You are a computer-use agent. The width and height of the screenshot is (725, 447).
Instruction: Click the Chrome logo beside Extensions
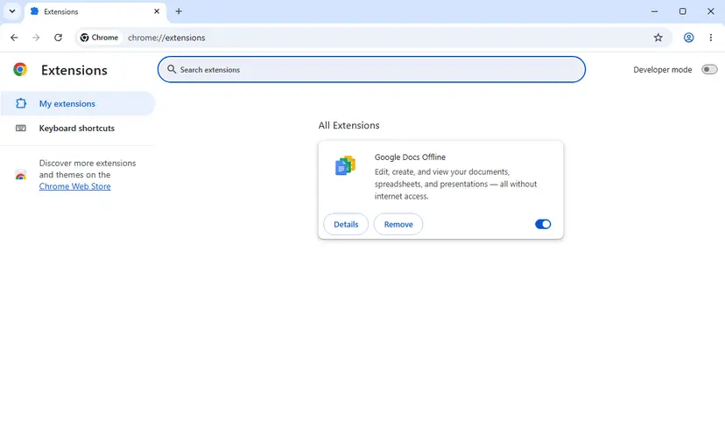click(x=20, y=69)
